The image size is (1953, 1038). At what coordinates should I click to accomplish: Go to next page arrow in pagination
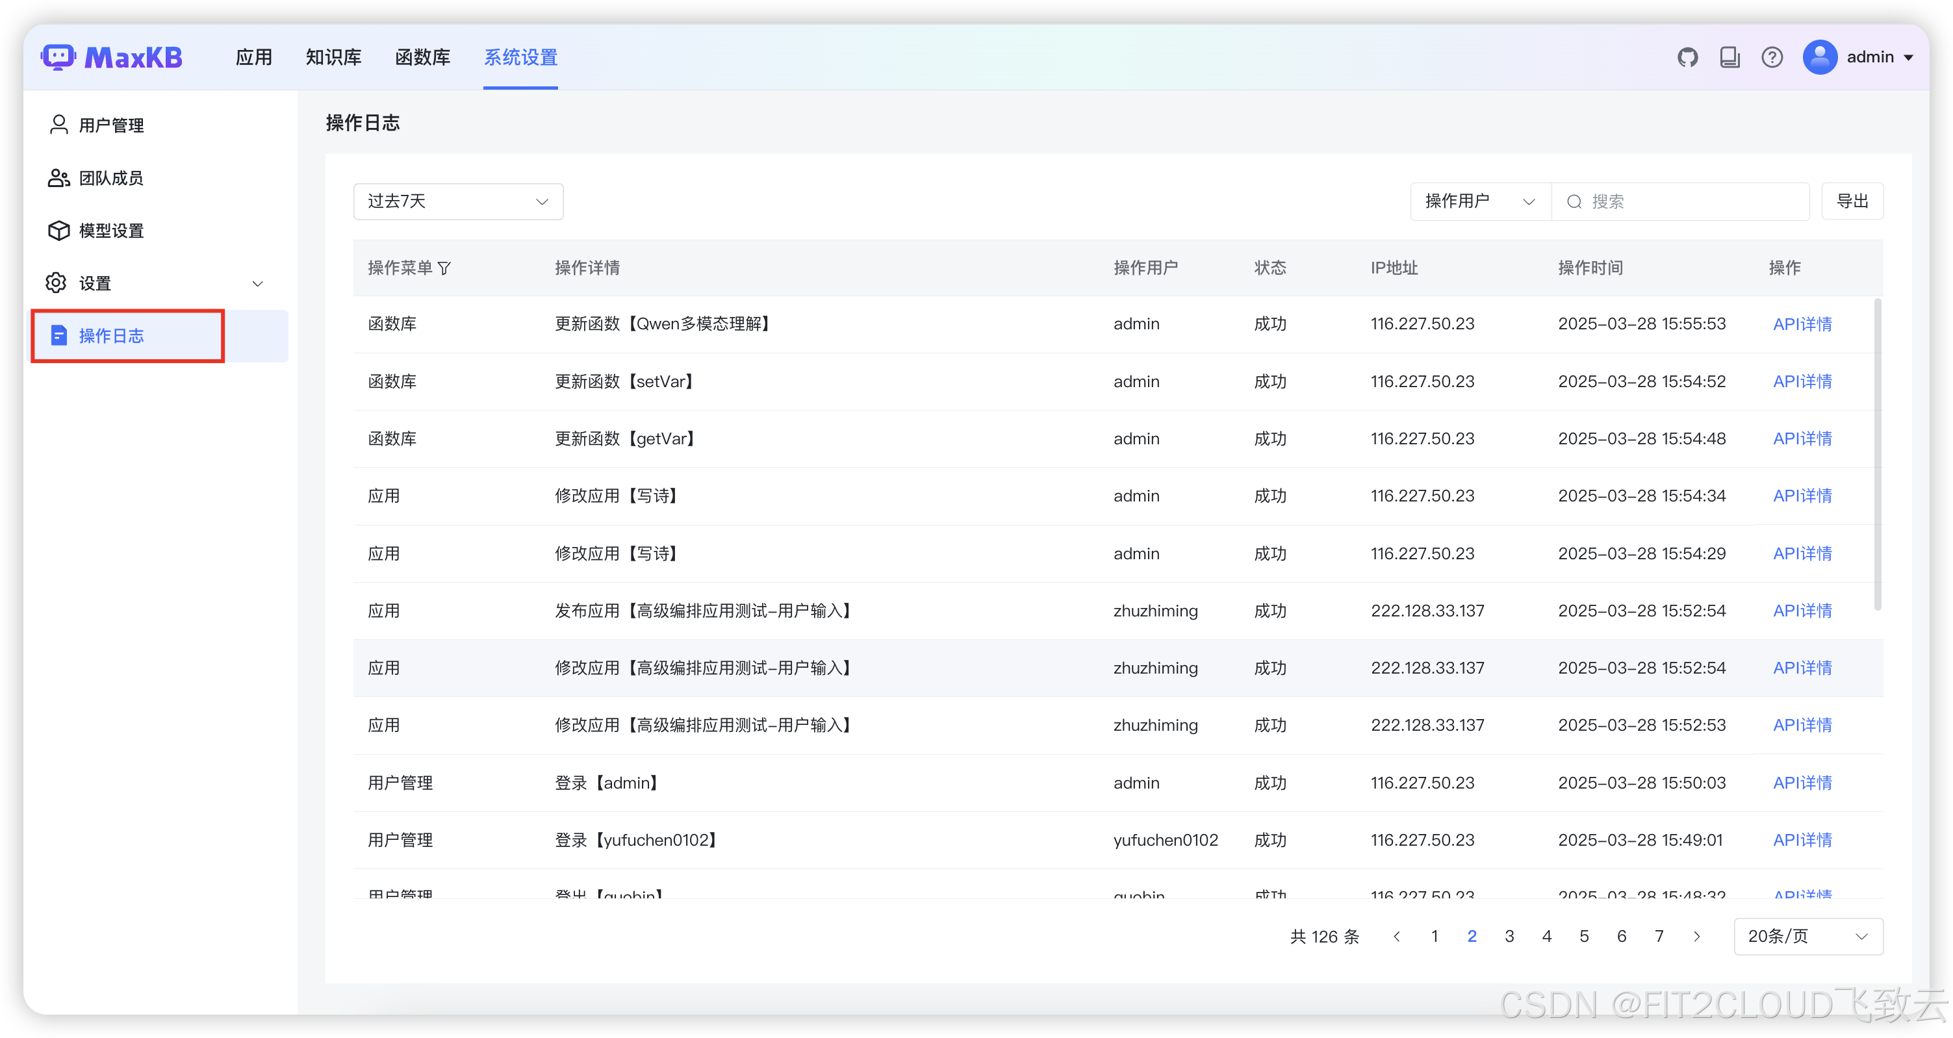[1697, 937]
